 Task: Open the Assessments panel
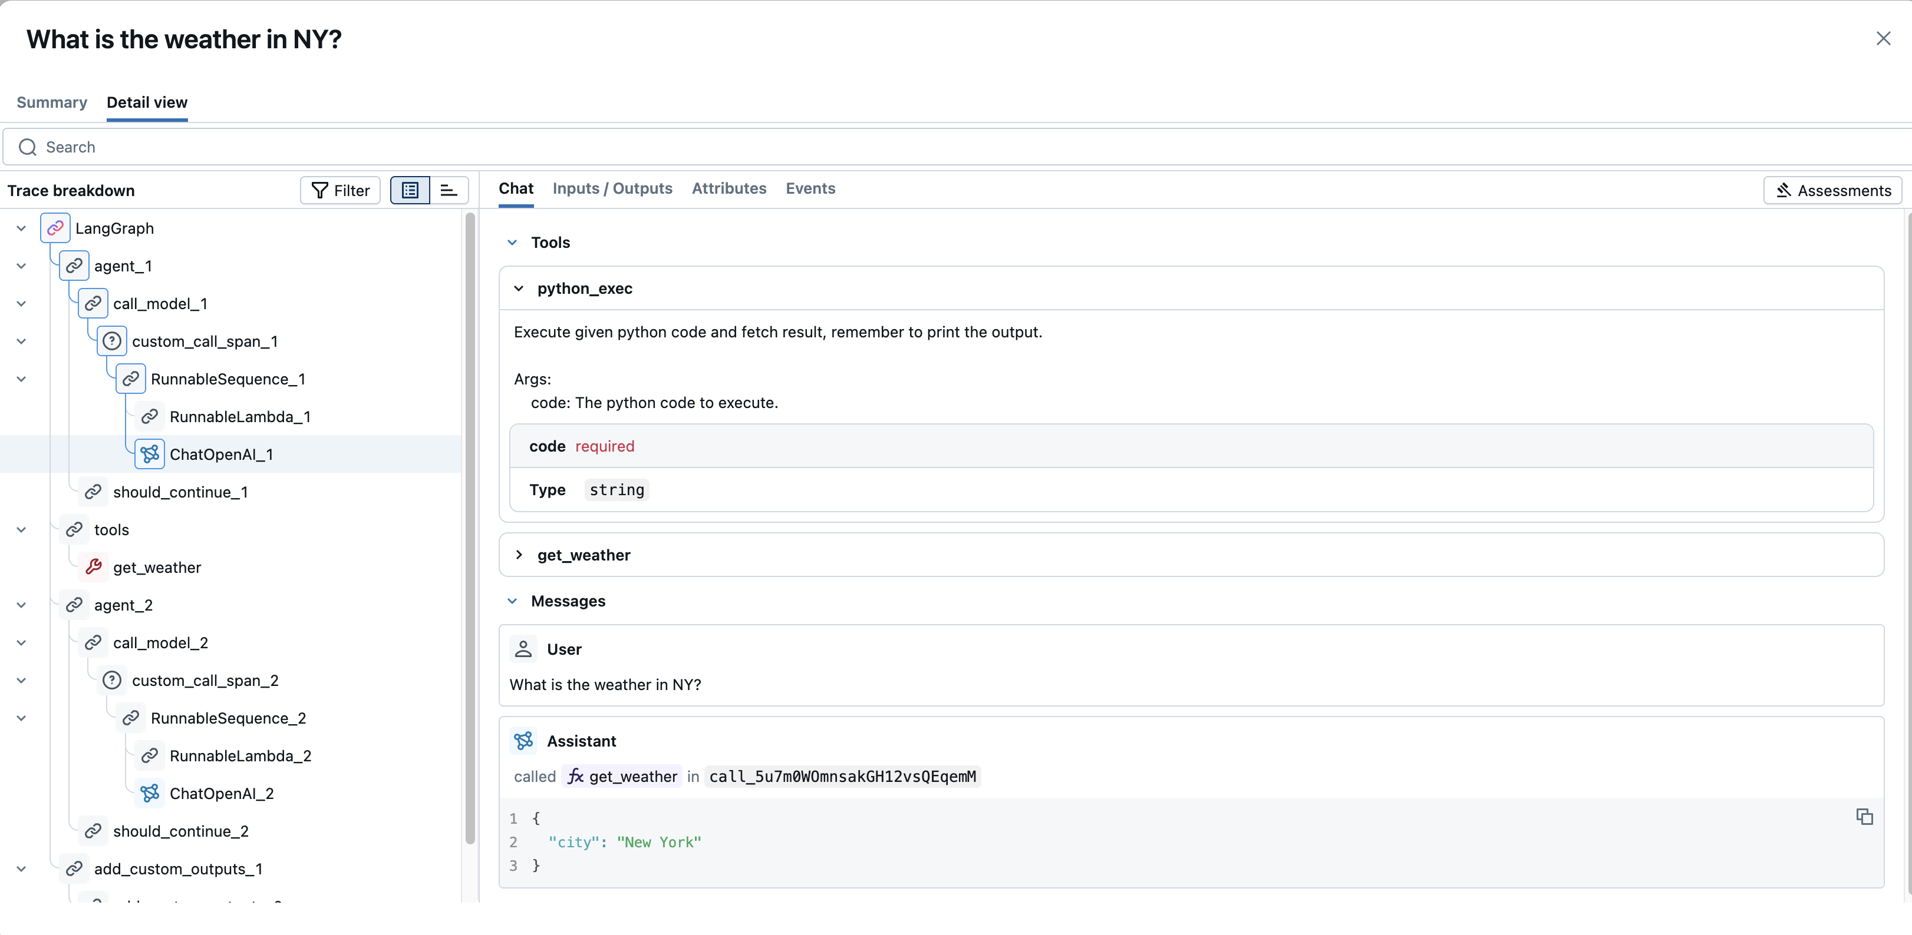coord(1832,190)
